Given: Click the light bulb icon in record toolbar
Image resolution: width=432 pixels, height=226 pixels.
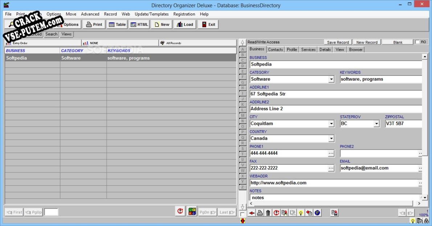Looking at the screenshot, I should pos(301,213).
